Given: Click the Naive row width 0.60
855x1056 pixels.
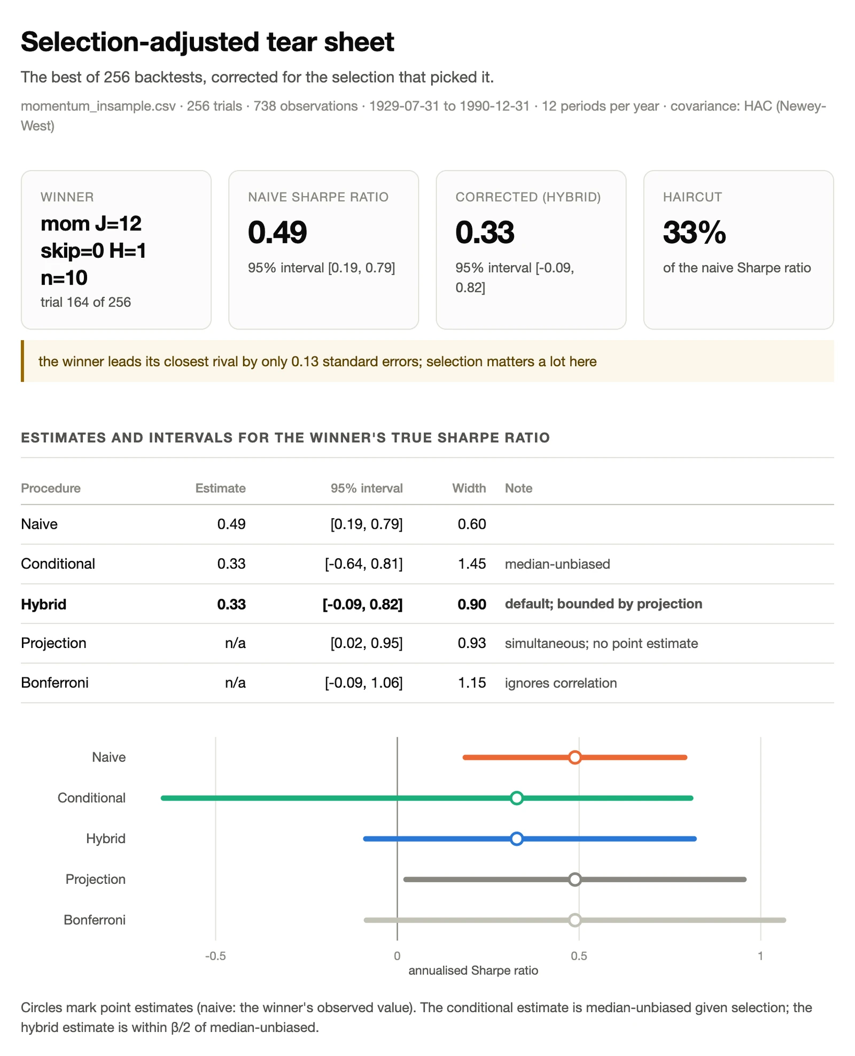Looking at the screenshot, I should 472,524.
